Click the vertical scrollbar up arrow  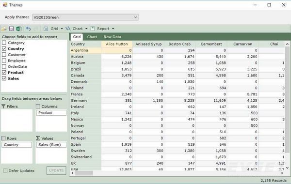287,44
